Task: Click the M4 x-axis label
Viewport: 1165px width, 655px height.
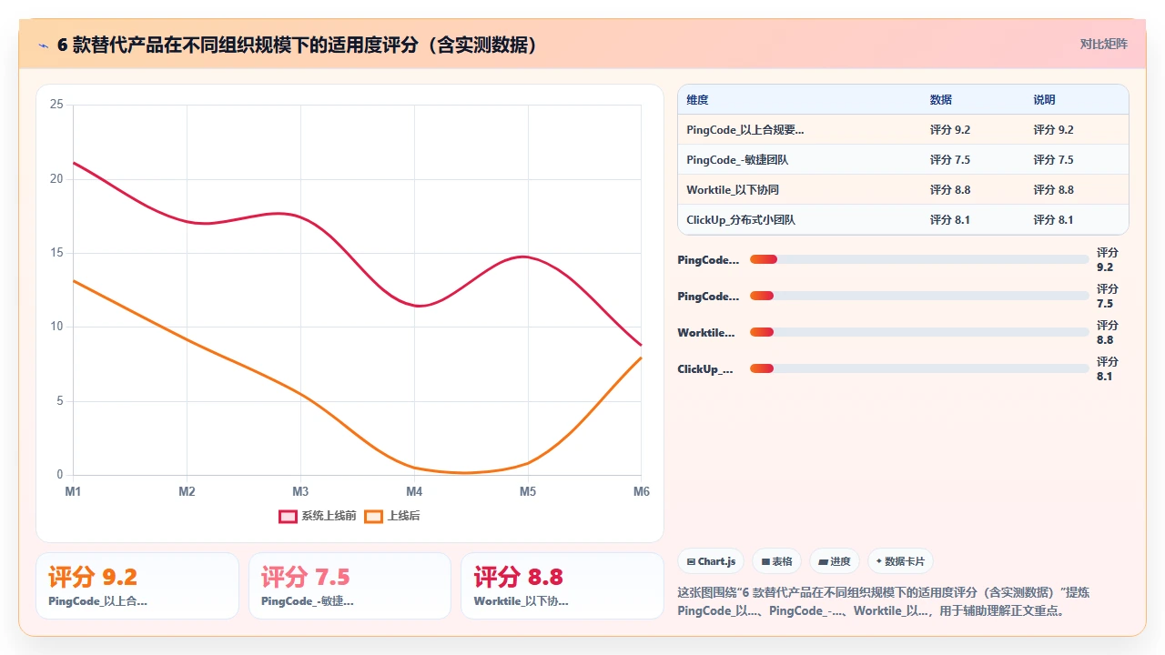Action: [x=414, y=491]
